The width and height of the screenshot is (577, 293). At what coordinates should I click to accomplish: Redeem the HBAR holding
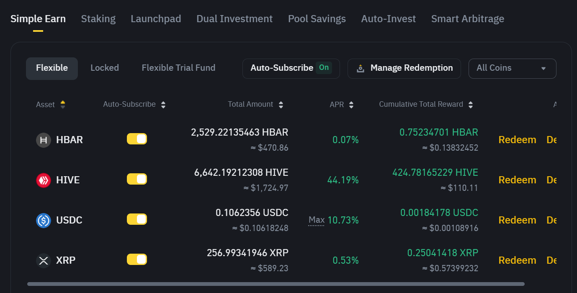[517, 140]
